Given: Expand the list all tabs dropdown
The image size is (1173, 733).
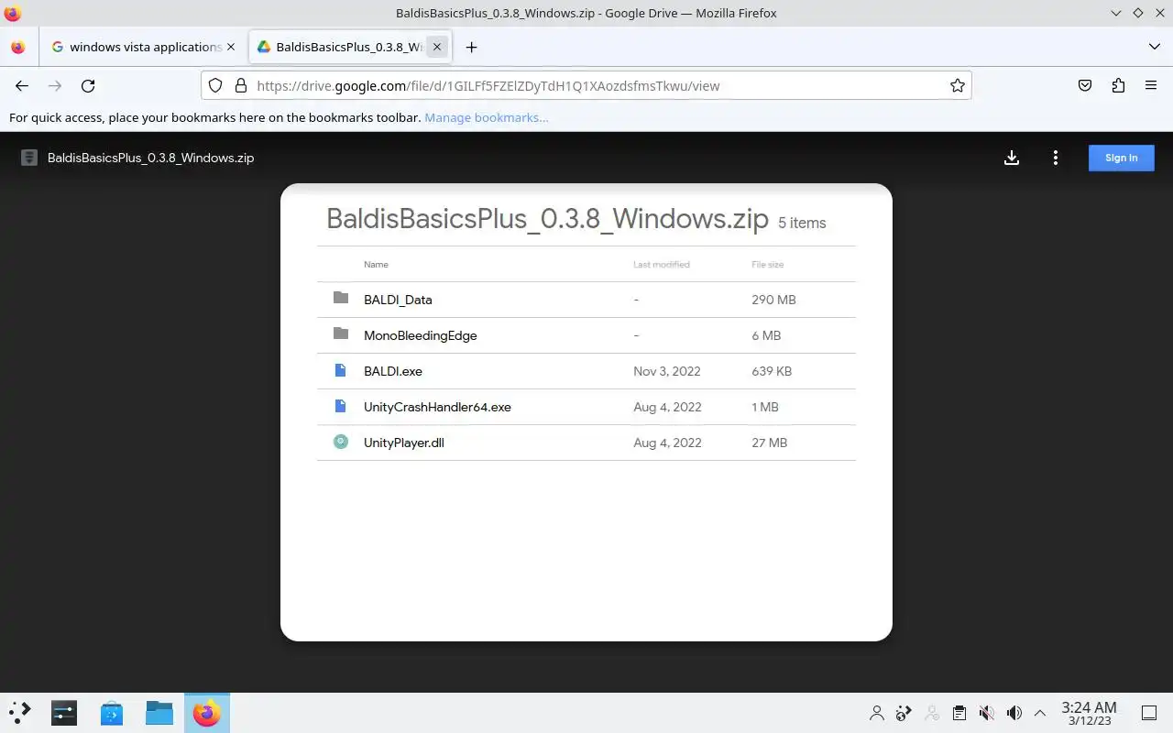Looking at the screenshot, I should pos(1154,47).
